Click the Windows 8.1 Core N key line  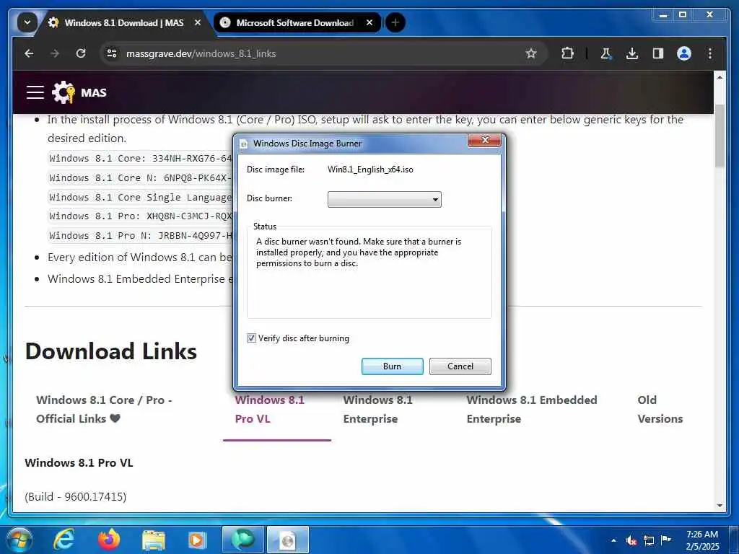(141, 177)
